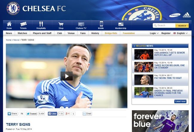Click the Chelsea FC crest logo
The height and width of the screenshot is (132, 194).
coord(13,8)
